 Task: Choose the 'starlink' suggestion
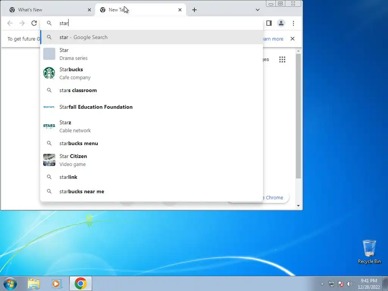coord(152,177)
